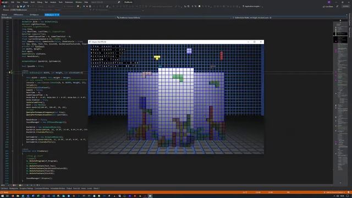This screenshot has width=352, height=198.
Task: Open the View menu
Action: pyautogui.click(x=18, y=2)
